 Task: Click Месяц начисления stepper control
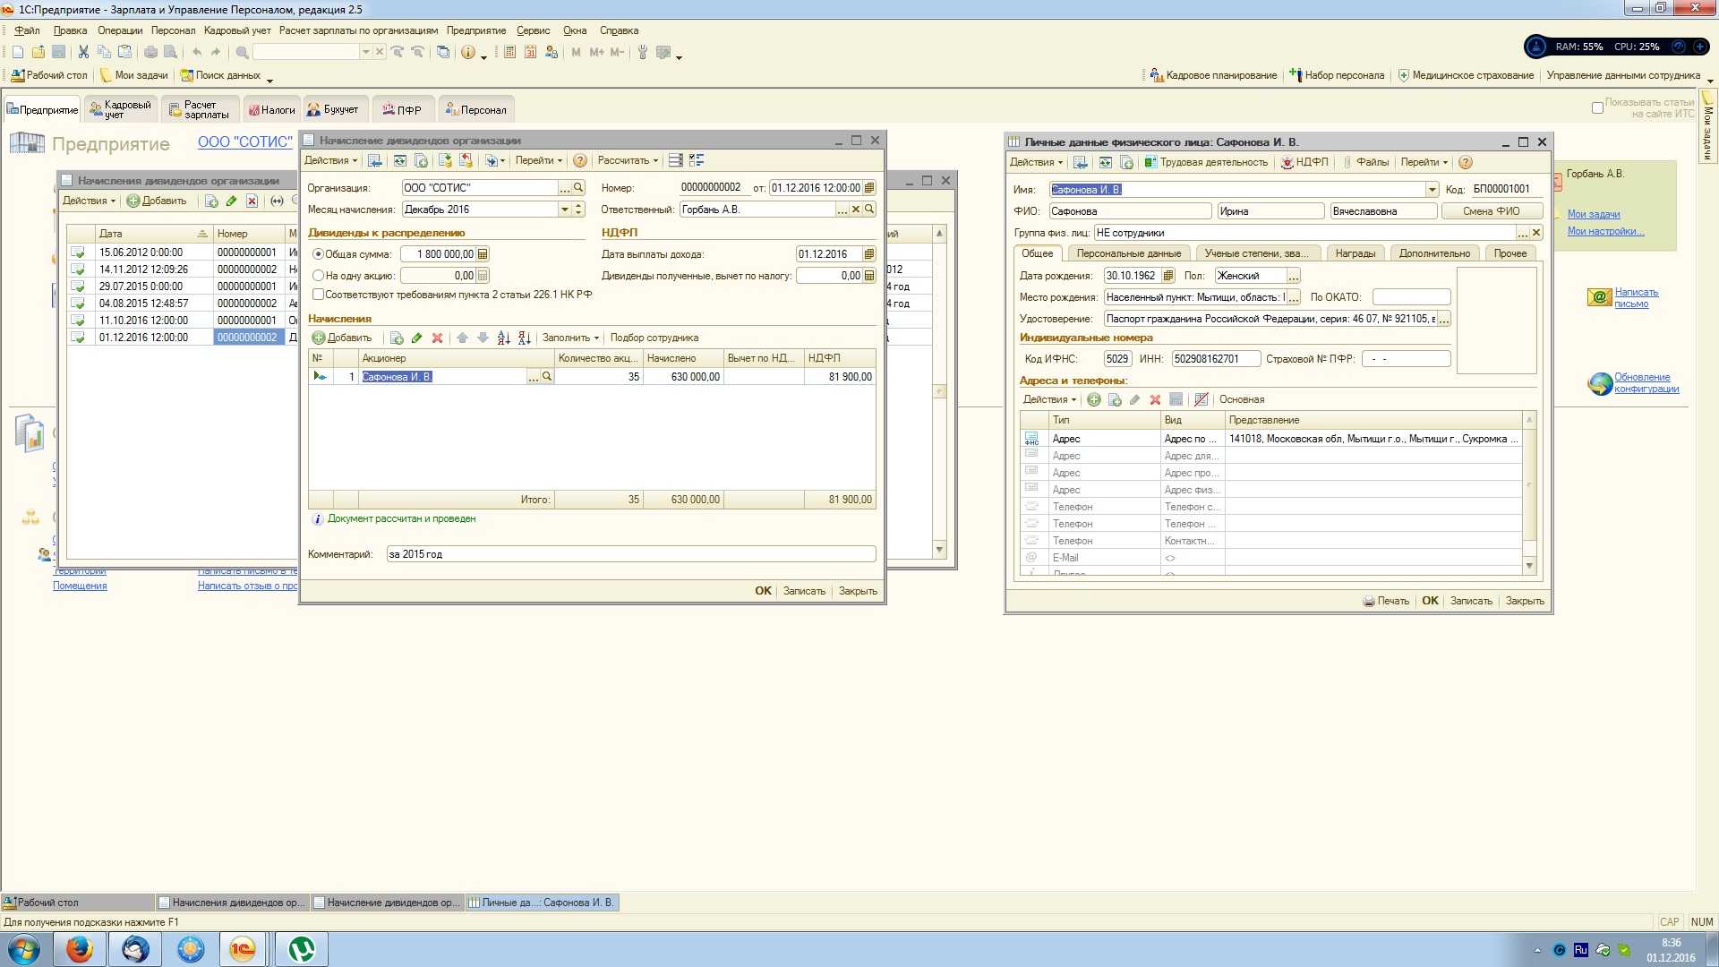tap(578, 210)
